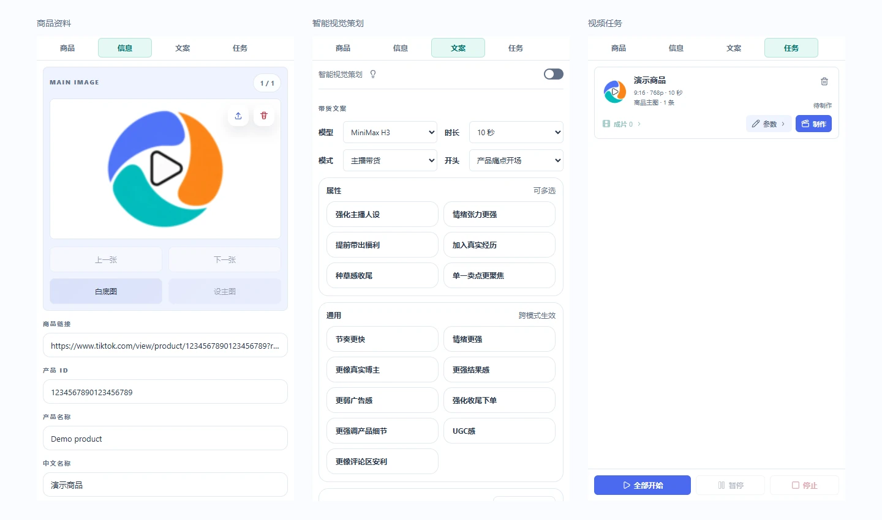Click the 全部开始 button

click(643, 485)
